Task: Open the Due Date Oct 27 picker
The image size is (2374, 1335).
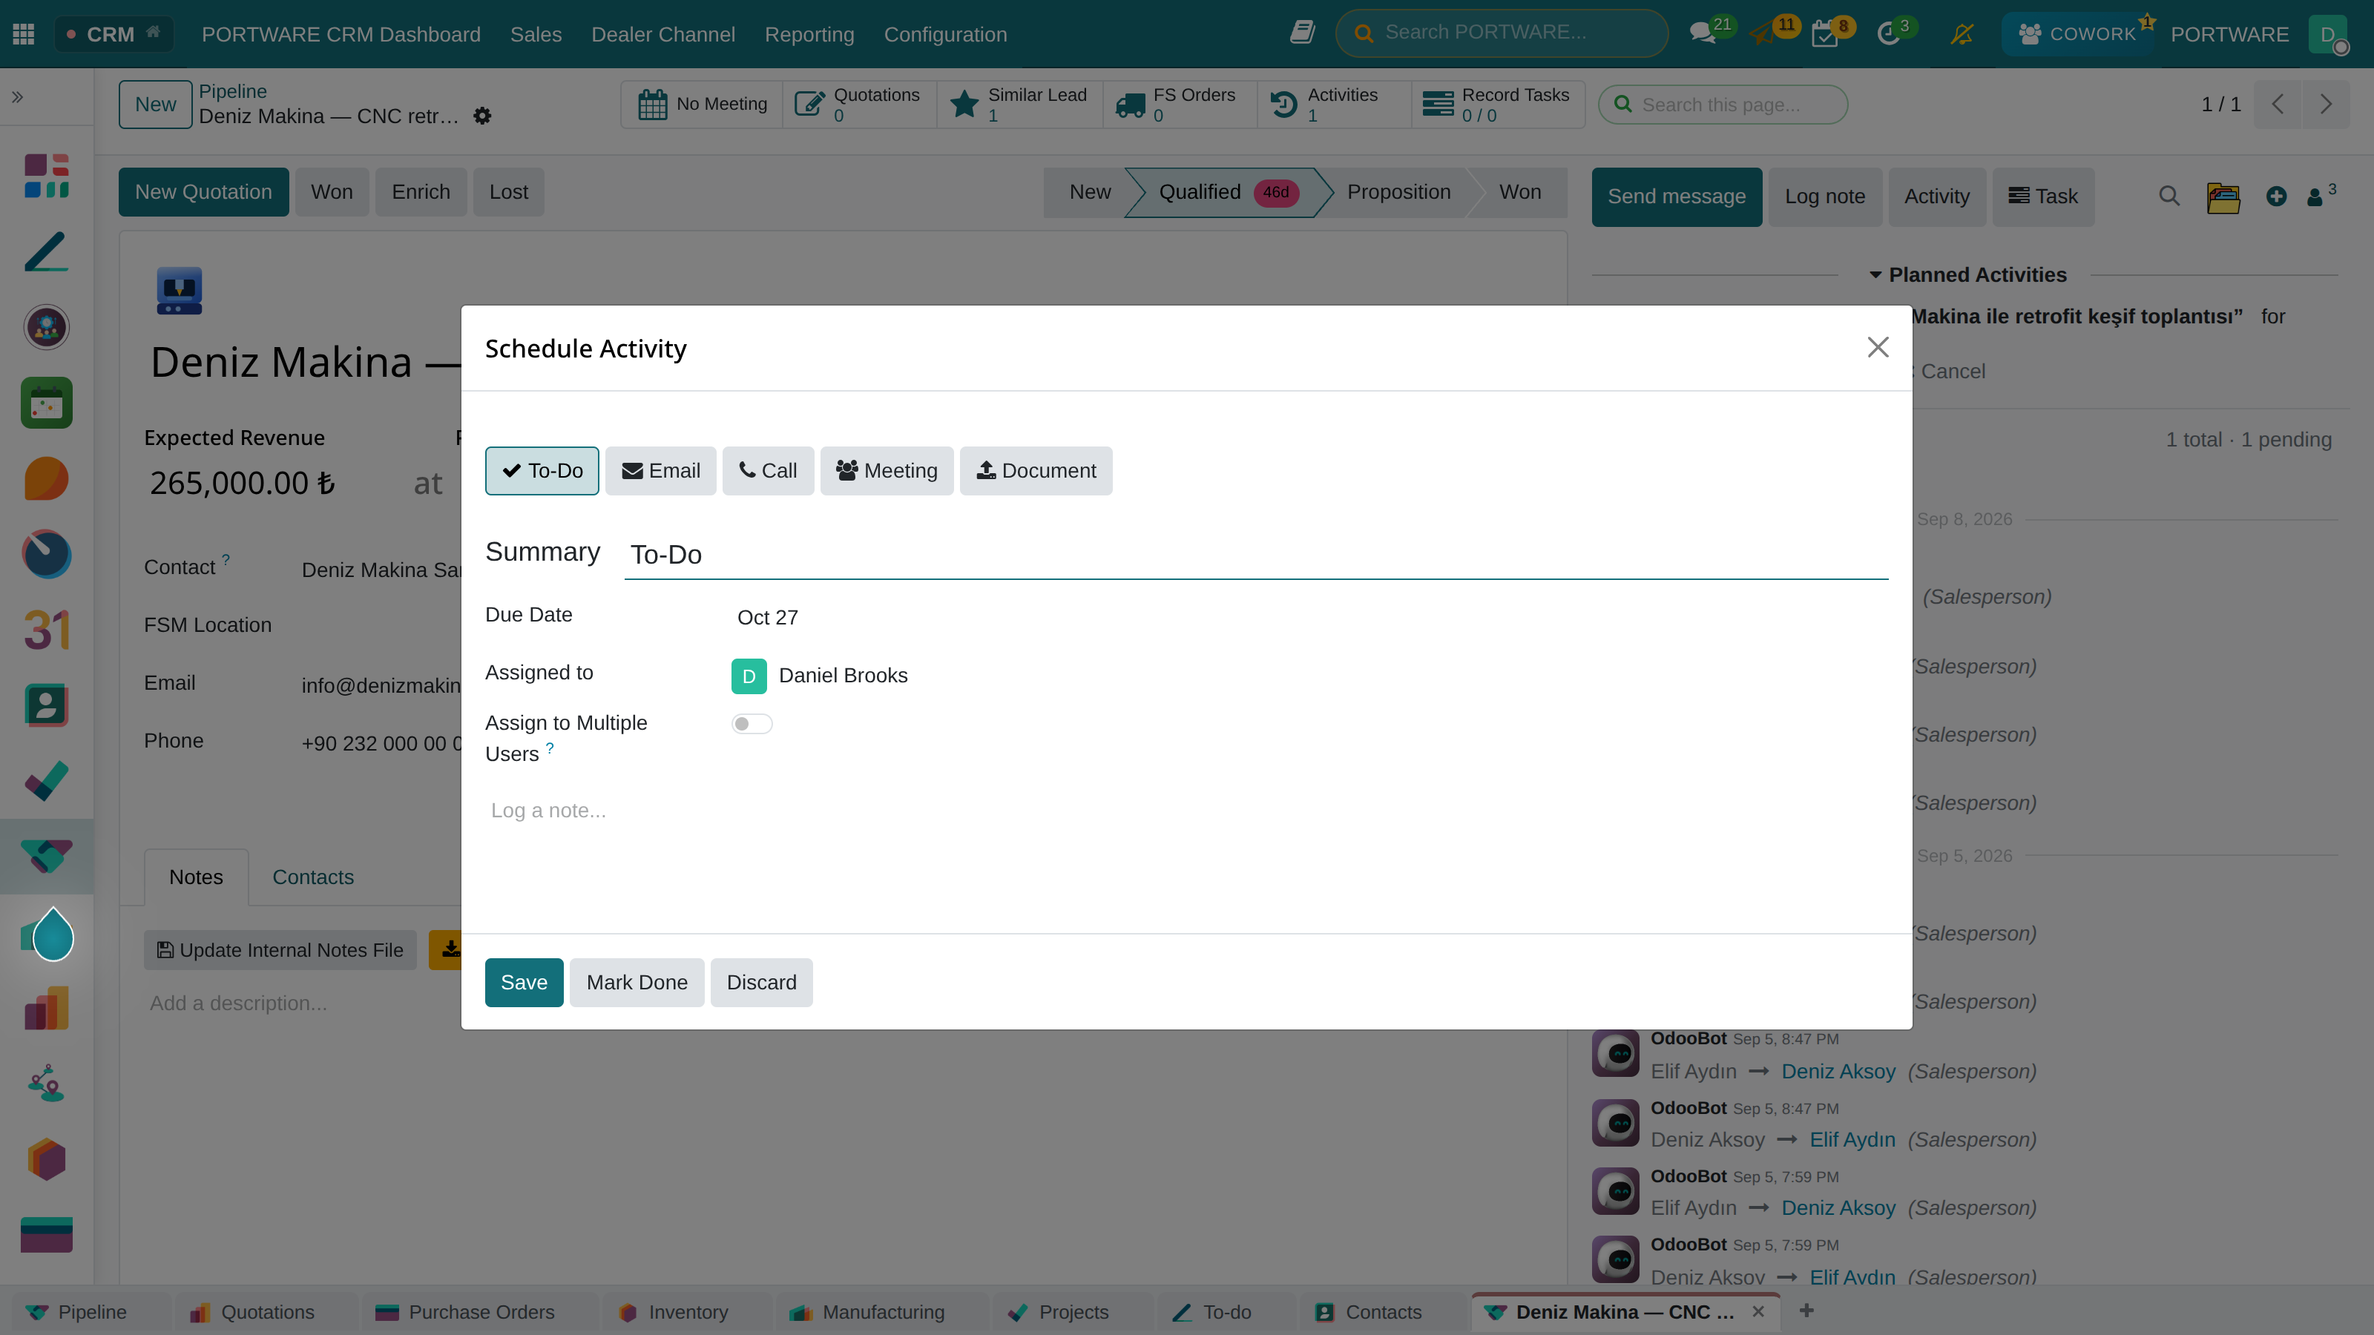Action: (x=1309, y=617)
